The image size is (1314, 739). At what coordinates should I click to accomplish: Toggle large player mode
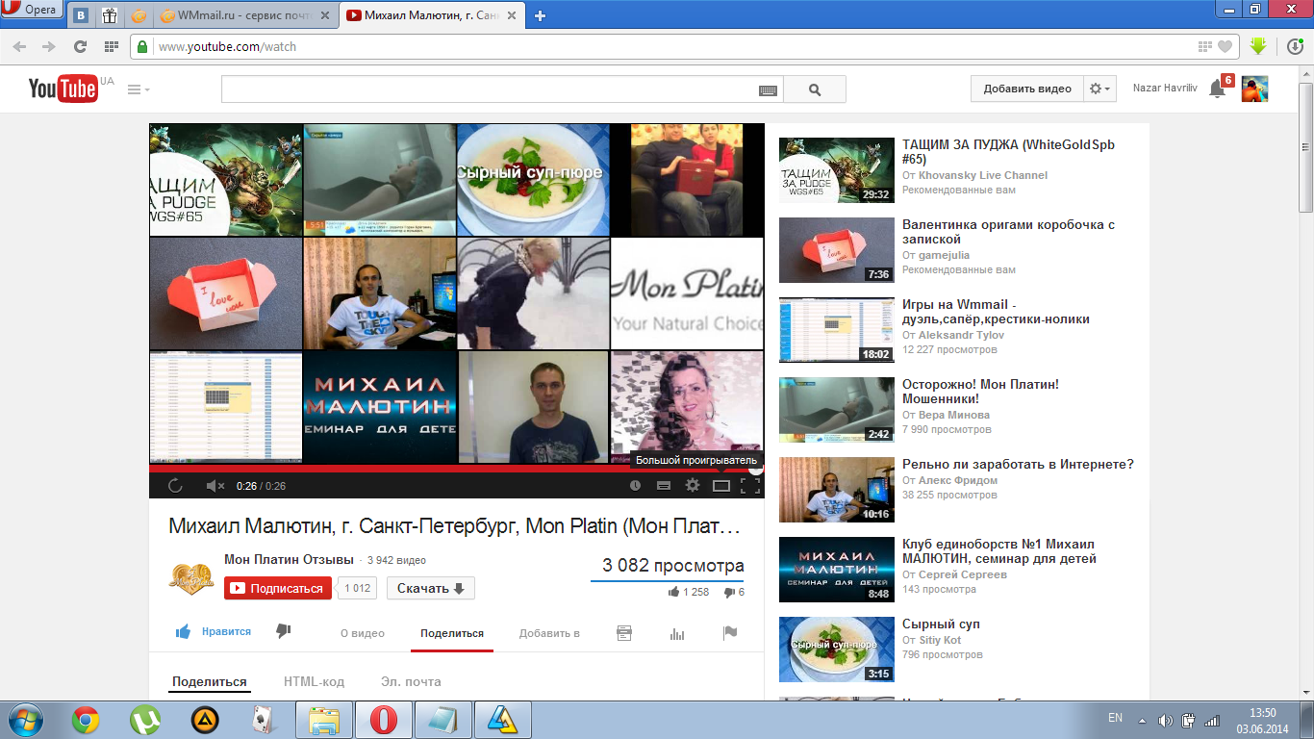point(721,486)
